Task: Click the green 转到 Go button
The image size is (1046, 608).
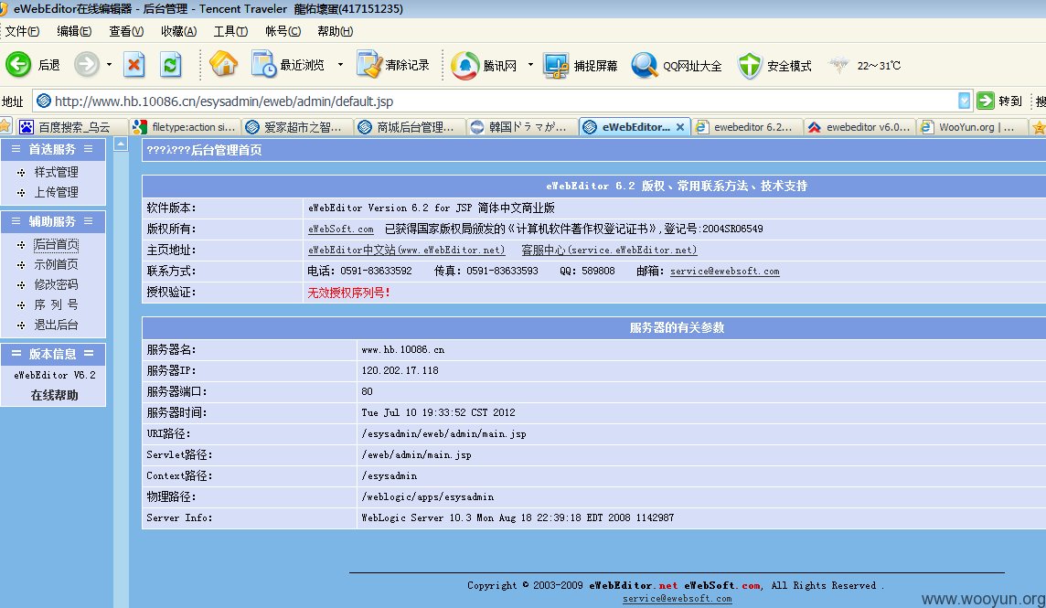Action: (x=998, y=101)
